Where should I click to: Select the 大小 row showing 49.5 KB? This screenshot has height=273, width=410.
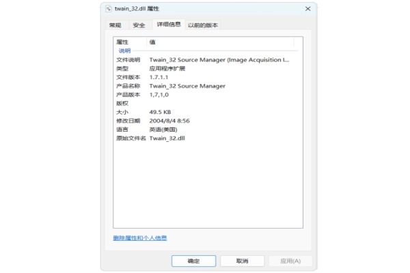pos(159,112)
